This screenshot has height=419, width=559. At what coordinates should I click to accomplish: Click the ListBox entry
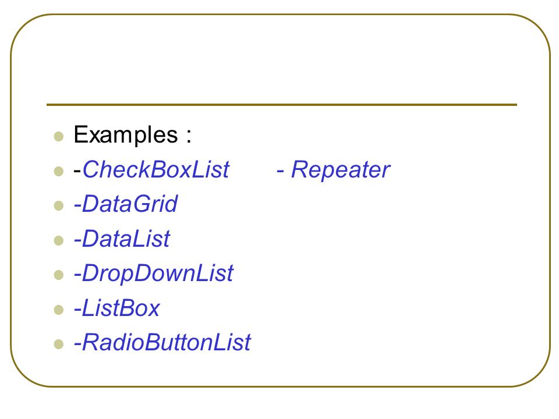click(116, 308)
